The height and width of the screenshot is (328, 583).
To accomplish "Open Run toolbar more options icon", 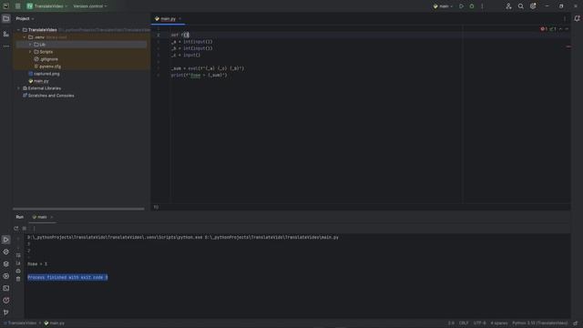I will (34, 229).
